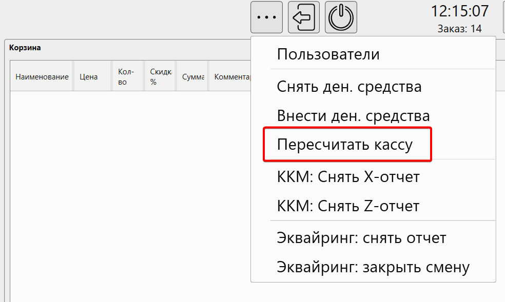Sort by the "Цена" column
505x302 pixels.
(x=89, y=76)
